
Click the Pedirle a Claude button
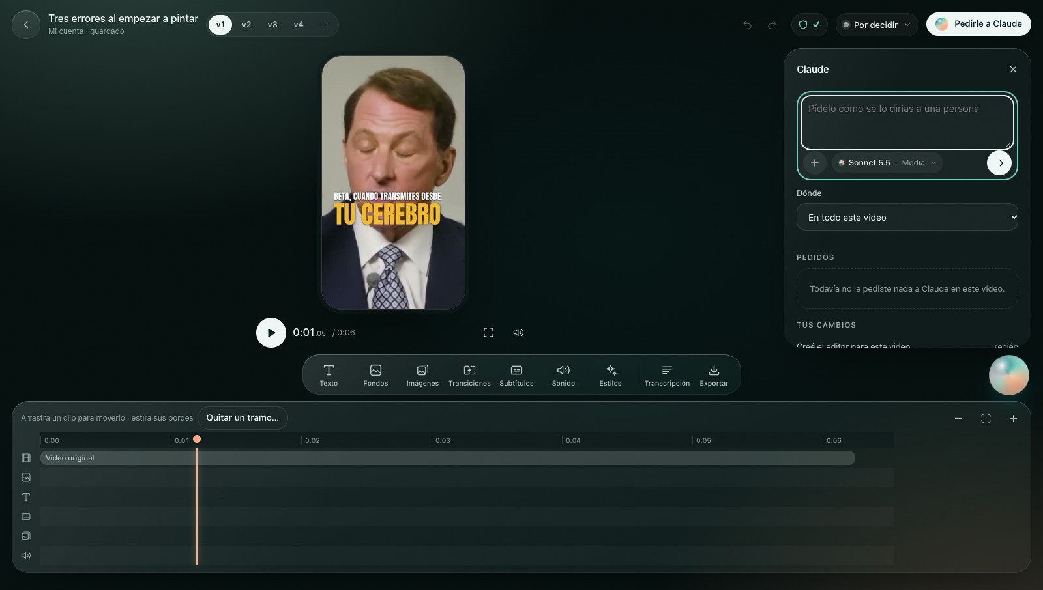[978, 24]
